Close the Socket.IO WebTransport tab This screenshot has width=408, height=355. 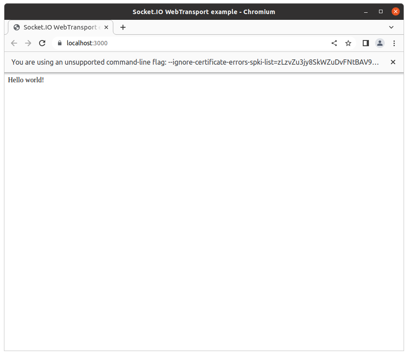pyautogui.click(x=106, y=27)
